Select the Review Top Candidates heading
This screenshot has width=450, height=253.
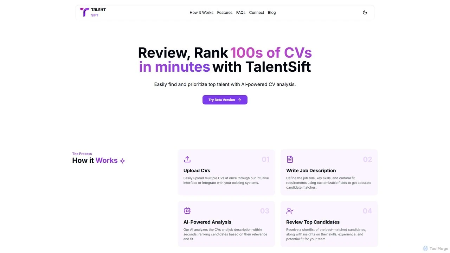(313, 222)
